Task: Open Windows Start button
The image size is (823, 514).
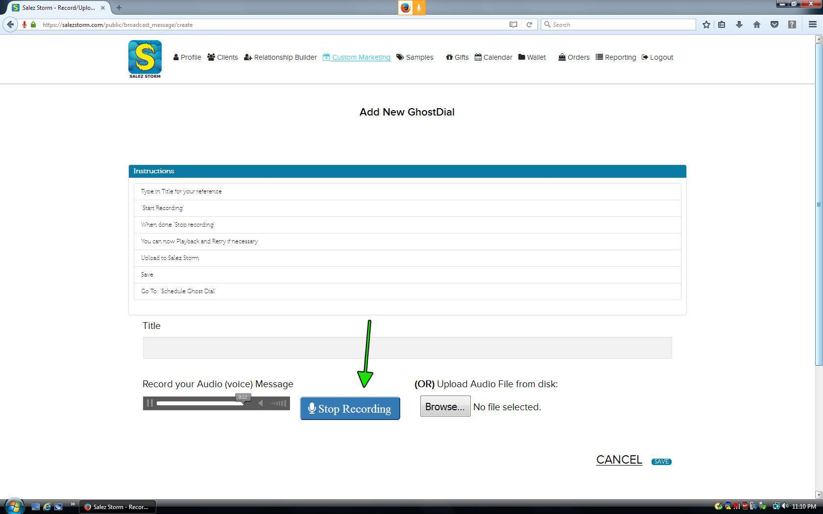Action: point(14,506)
